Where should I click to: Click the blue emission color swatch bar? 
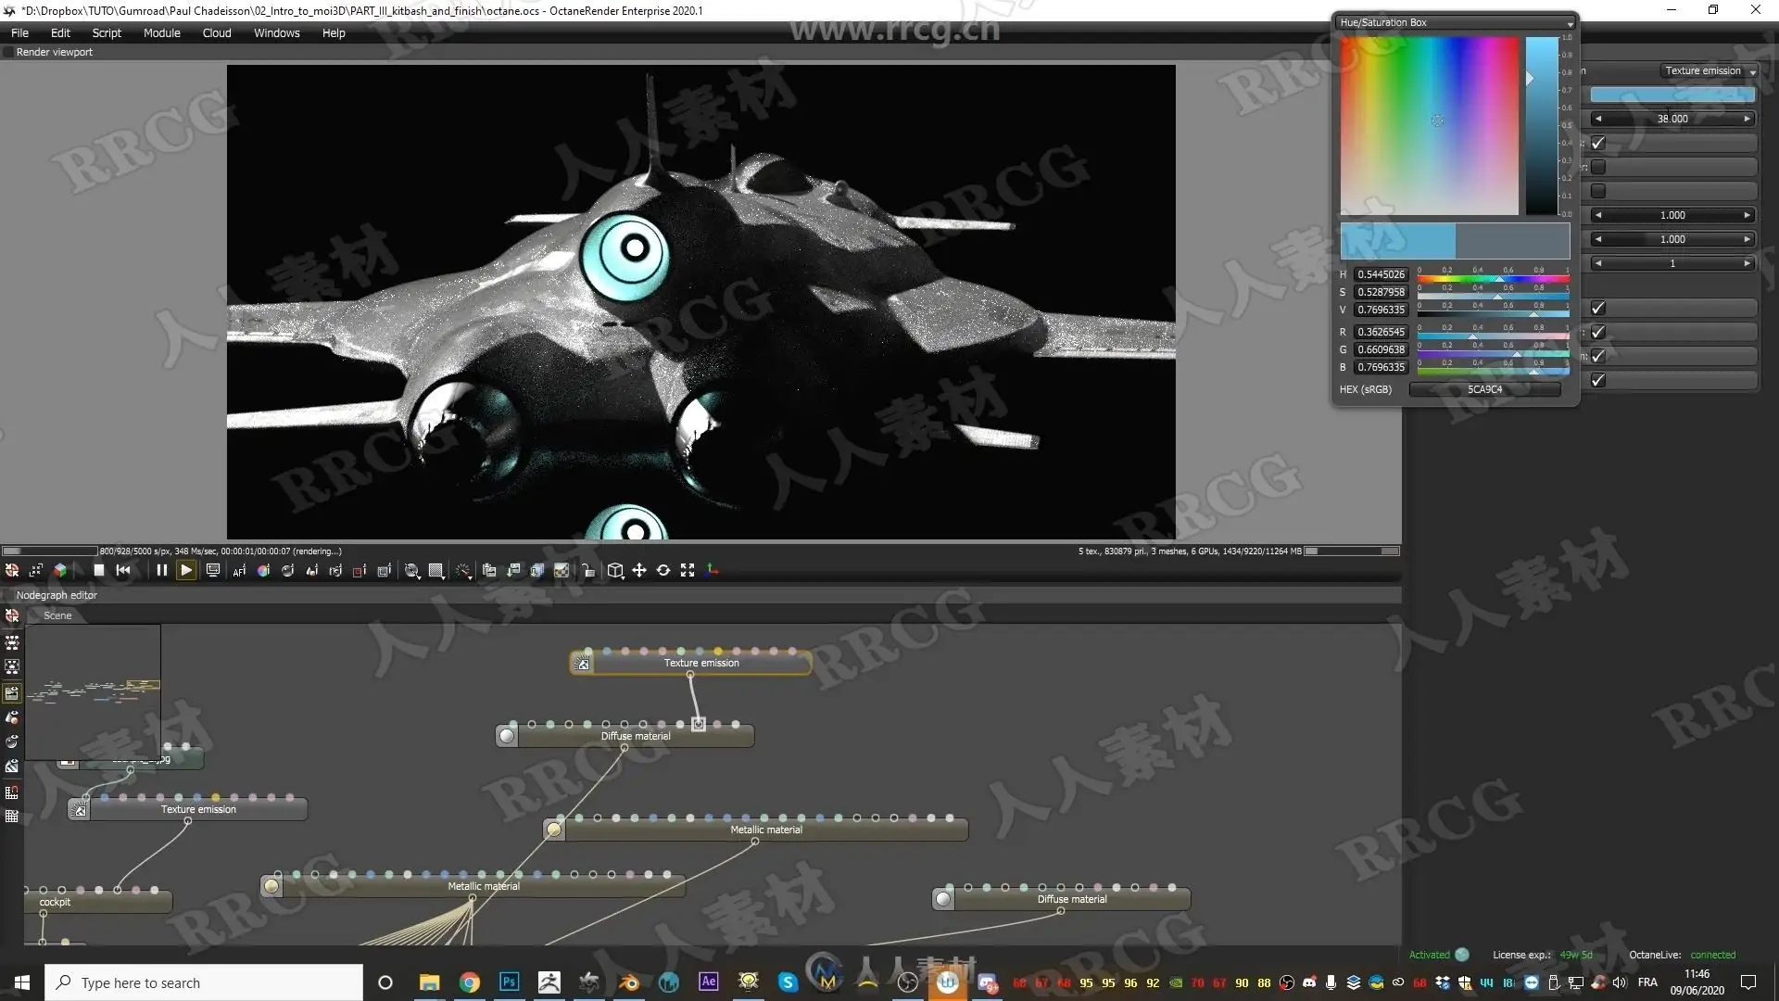click(1672, 95)
